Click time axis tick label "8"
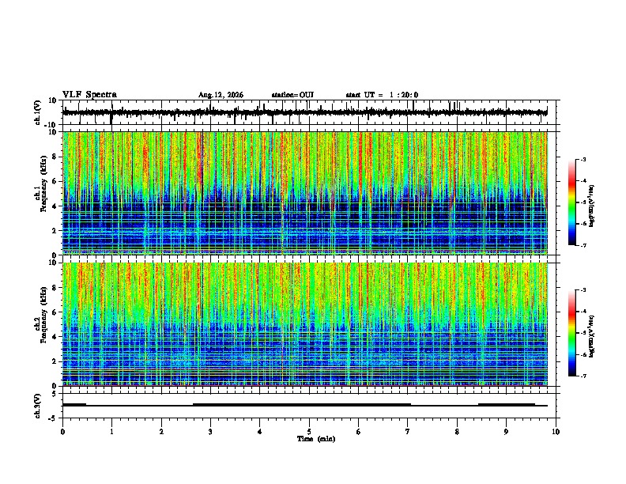The width and height of the screenshot is (626, 484). 457,432
